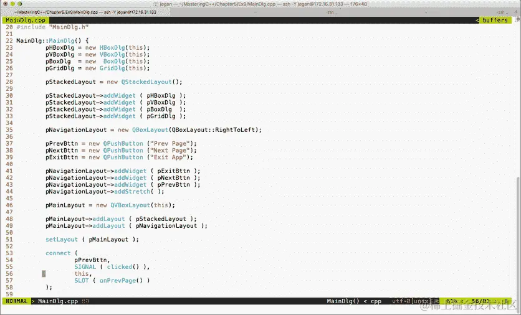Click setLayout call on line 51
Screen dimensions: 521x315
click(x=62, y=239)
